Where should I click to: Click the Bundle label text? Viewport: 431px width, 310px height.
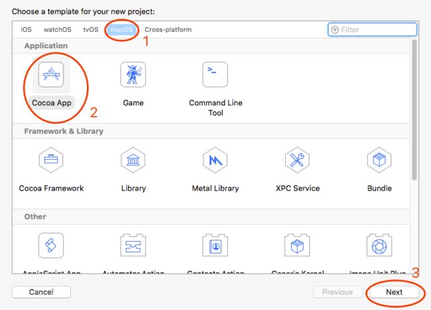point(379,188)
